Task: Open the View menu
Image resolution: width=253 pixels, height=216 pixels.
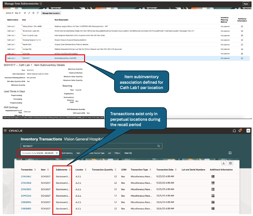Action: (x=18, y=13)
